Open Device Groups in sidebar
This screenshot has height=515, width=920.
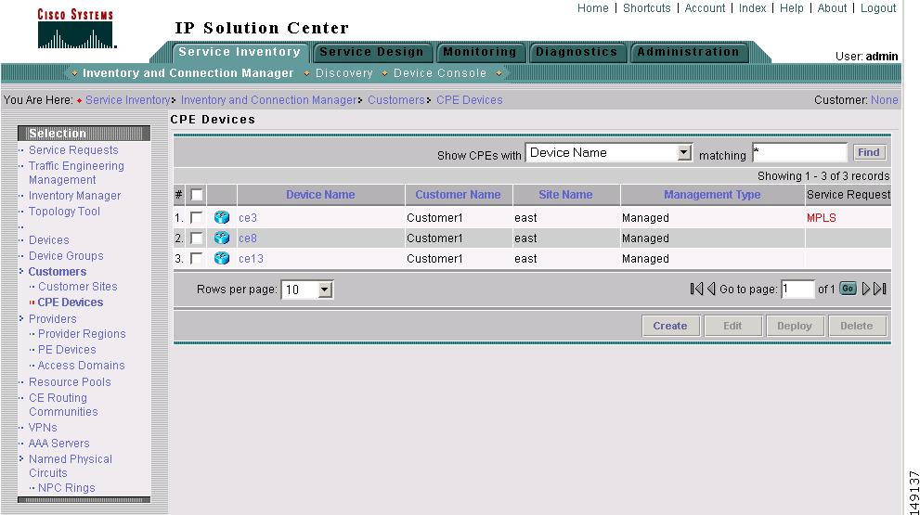pos(66,256)
